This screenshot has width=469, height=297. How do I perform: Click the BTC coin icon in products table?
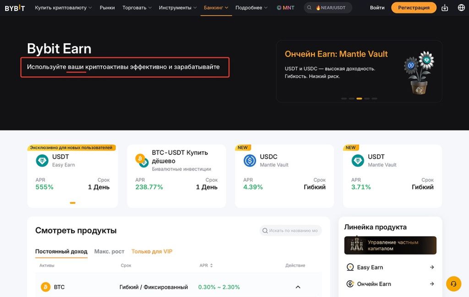pyautogui.click(x=45, y=286)
